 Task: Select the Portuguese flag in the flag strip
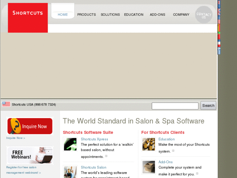pos(219,35)
